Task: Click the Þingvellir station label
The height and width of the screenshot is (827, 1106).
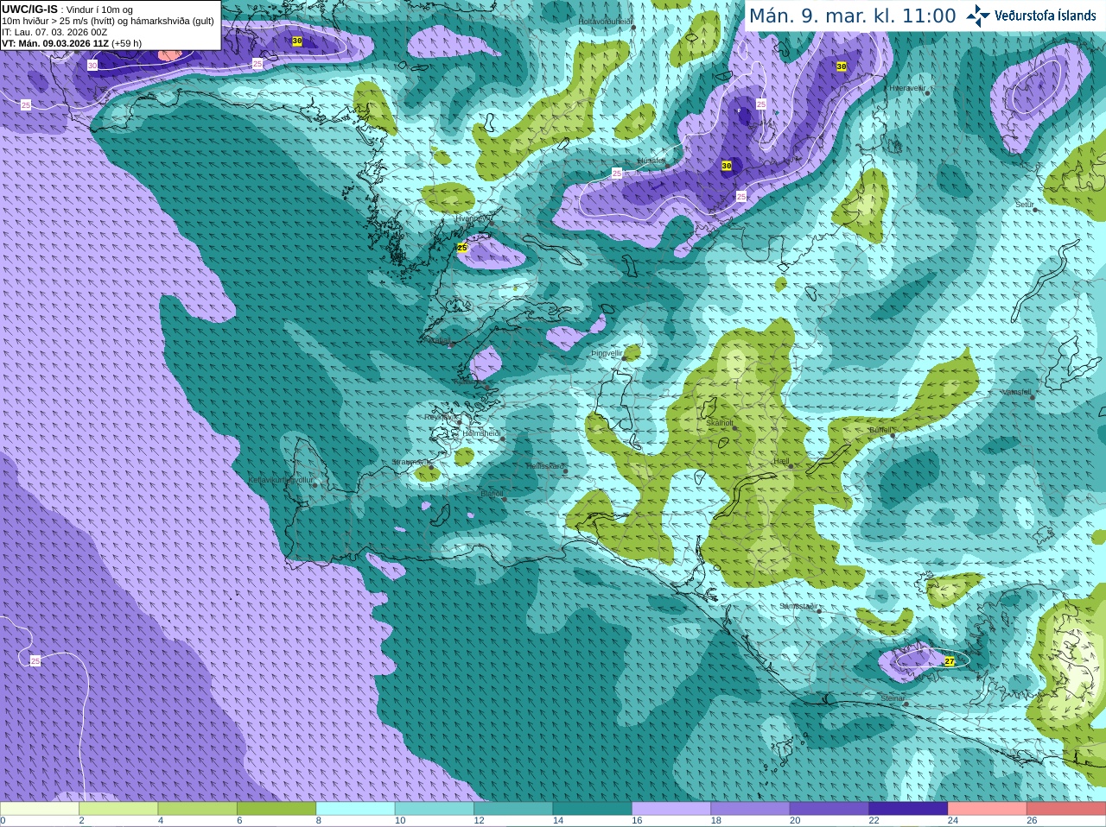Action: coord(607,353)
